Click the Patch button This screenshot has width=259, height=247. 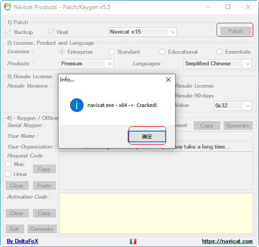pos(236,31)
